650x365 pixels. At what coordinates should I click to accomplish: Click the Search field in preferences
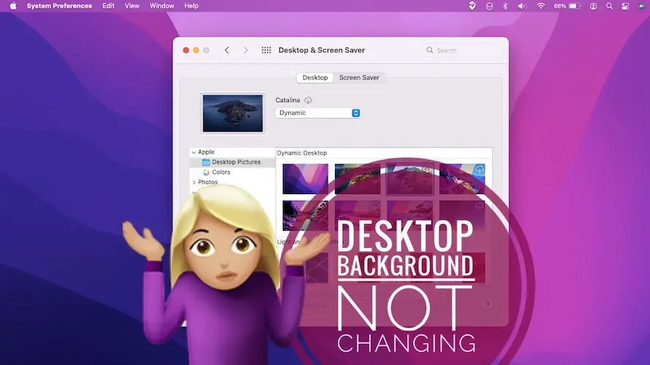point(464,50)
